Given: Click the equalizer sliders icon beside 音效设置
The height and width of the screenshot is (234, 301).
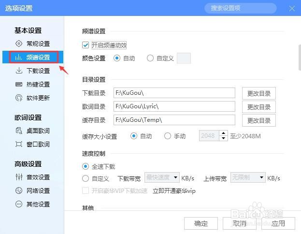Looking at the screenshot, I should (19, 177).
